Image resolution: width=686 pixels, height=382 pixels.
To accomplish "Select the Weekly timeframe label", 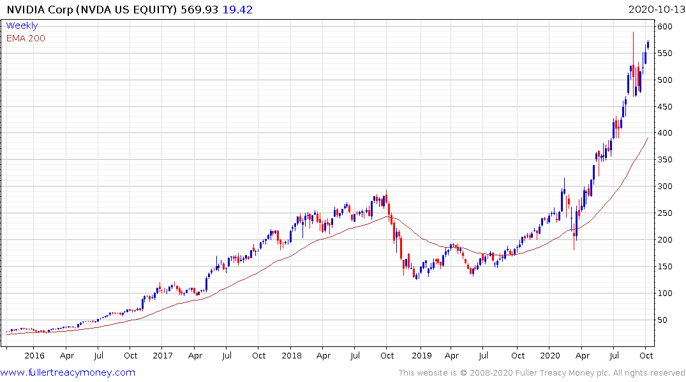I will coord(22,25).
